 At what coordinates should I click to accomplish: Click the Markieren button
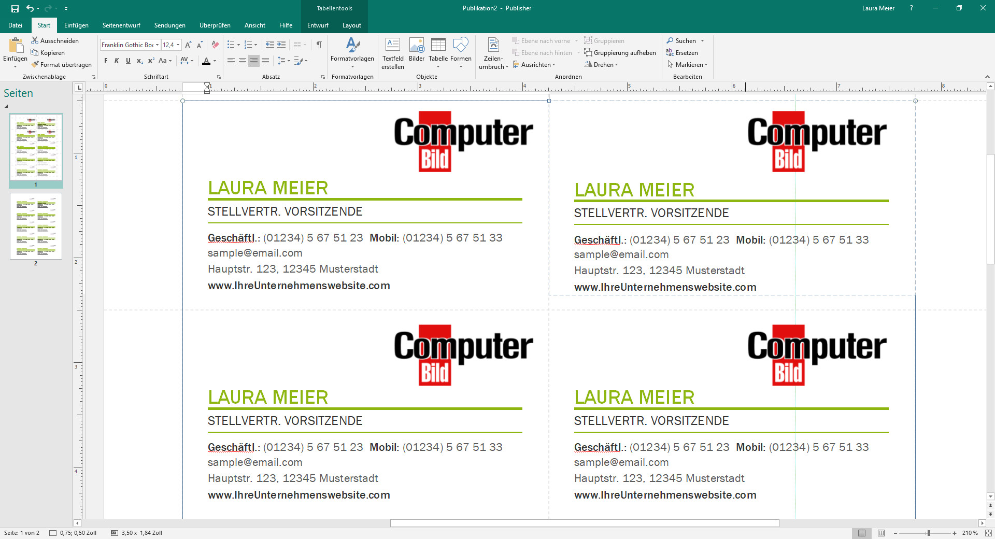click(687, 64)
